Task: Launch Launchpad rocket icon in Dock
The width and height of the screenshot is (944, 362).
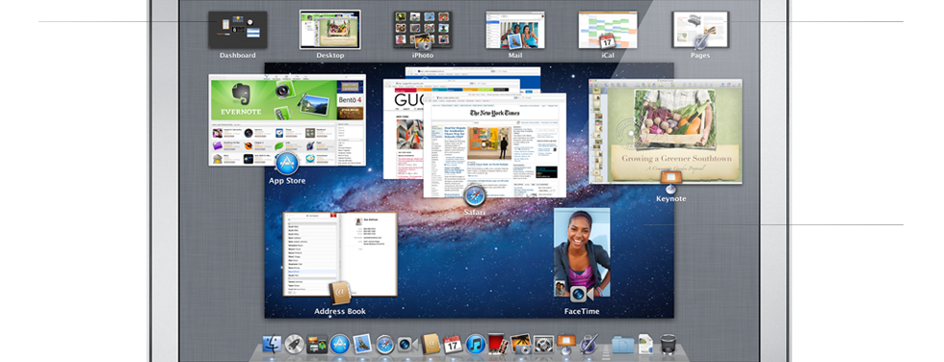Action: click(x=295, y=344)
